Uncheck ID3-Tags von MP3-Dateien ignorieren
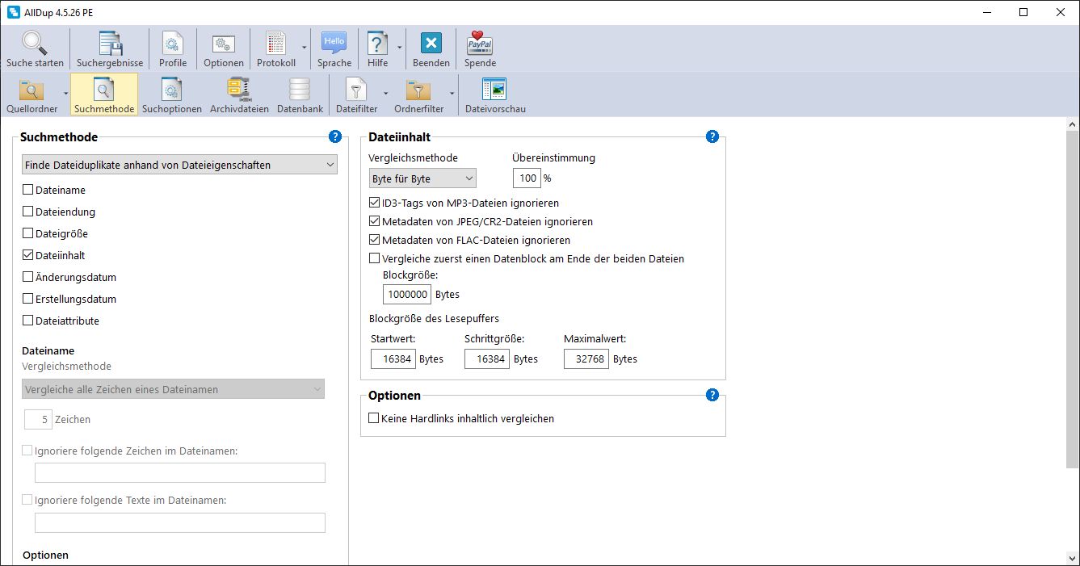 click(x=374, y=203)
